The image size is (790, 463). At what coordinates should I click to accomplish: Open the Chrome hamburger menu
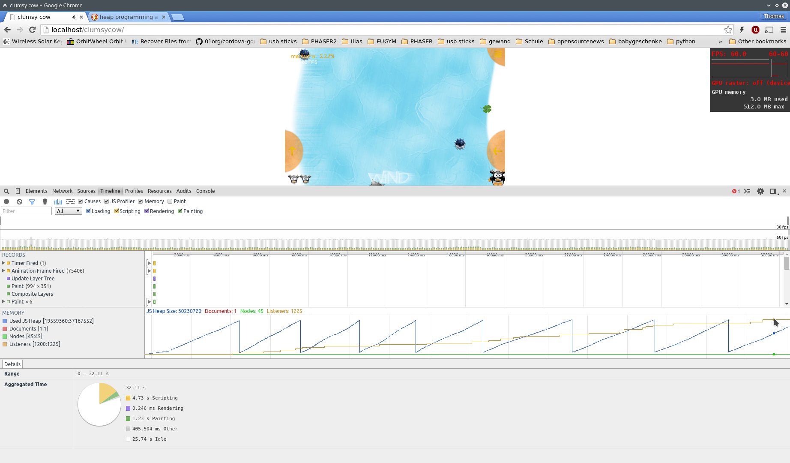tap(783, 30)
